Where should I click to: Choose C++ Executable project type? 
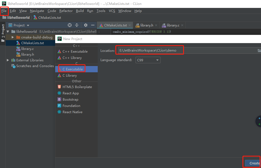pos(76,51)
